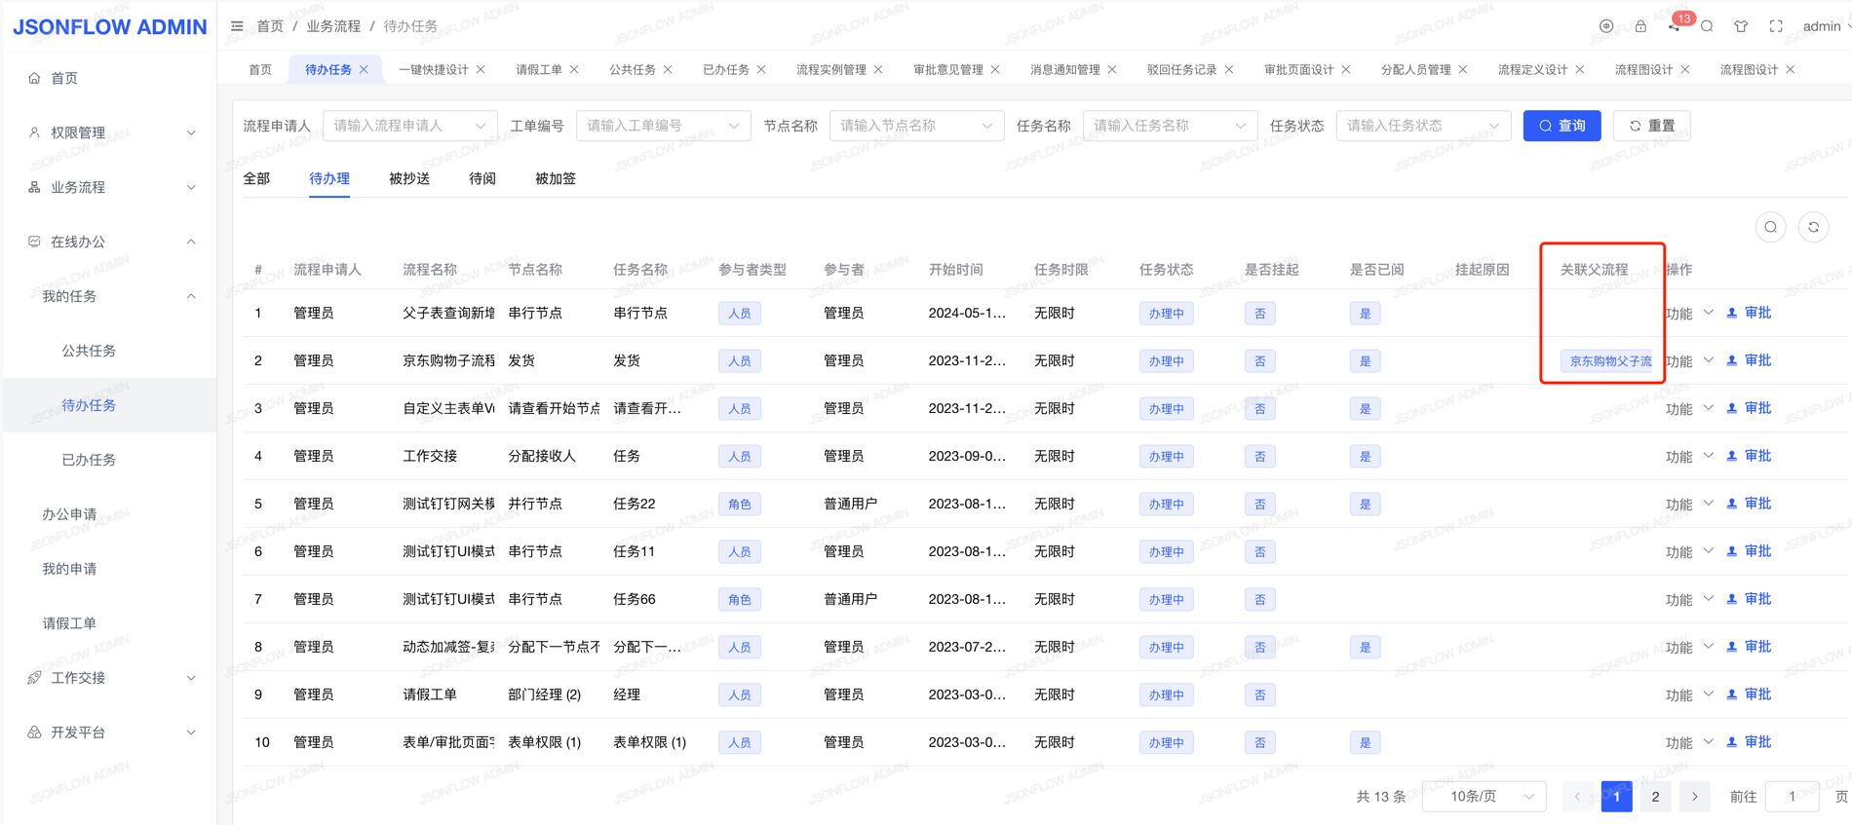Click the 重置 button
The image size is (1852, 825).
1651,126
